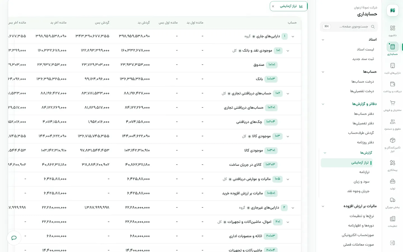This screenshot has width=403, height=252.
Task: Collapse the موجودی نقد و بانک row
Action: [x=288, y=51]
